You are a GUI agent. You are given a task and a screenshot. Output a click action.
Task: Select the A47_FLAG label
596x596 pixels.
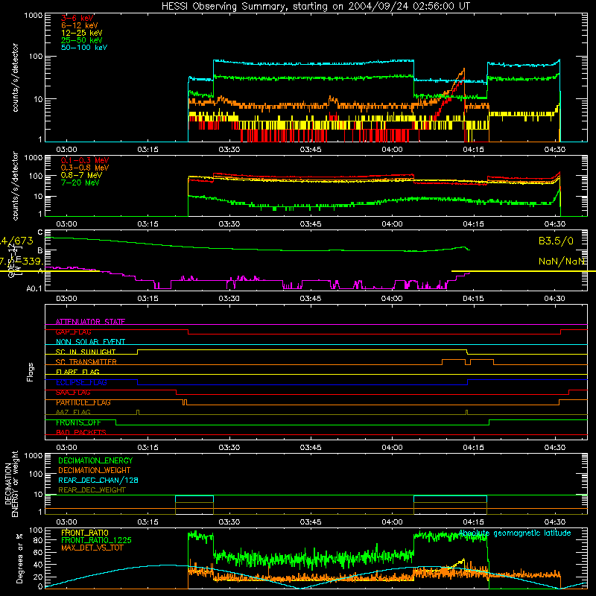pos(73,412)
